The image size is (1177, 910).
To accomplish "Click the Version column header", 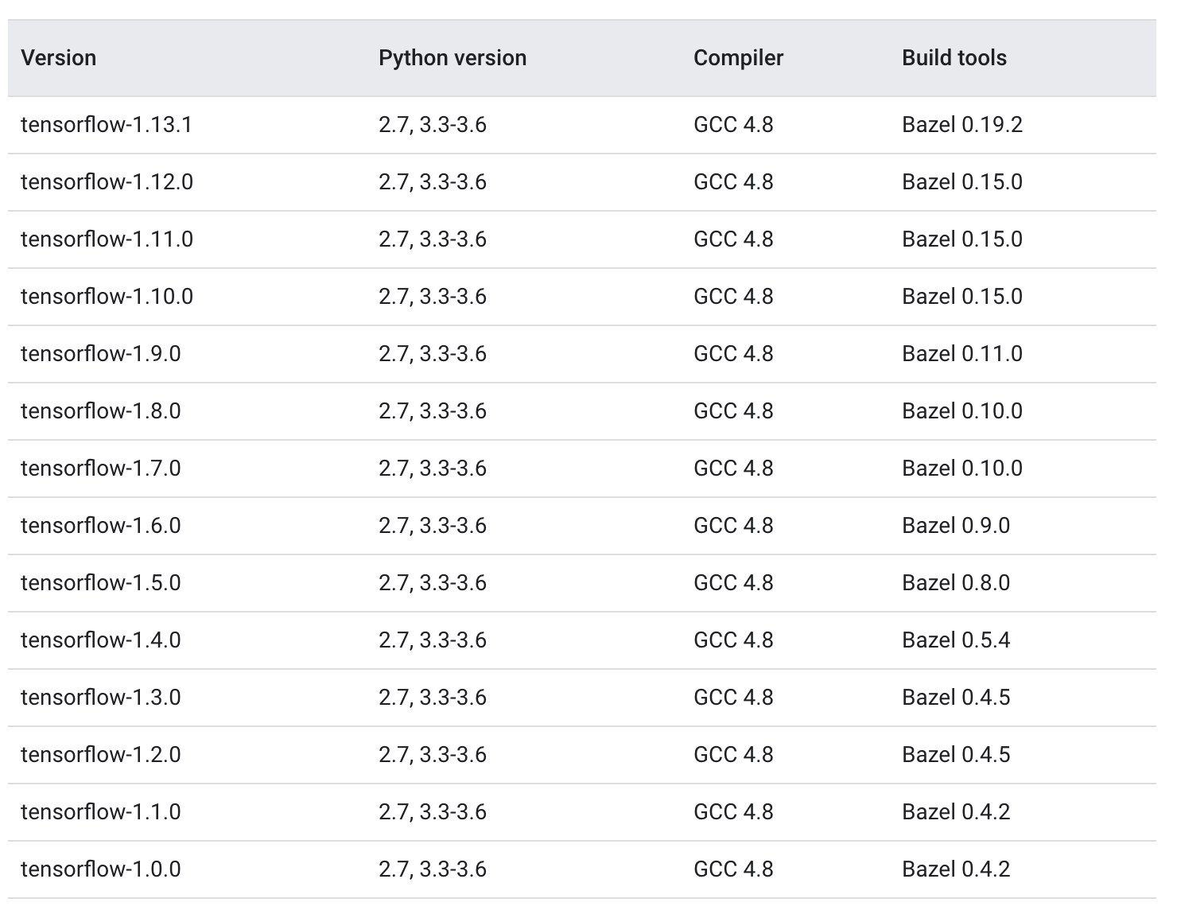I will click(59, 58).
